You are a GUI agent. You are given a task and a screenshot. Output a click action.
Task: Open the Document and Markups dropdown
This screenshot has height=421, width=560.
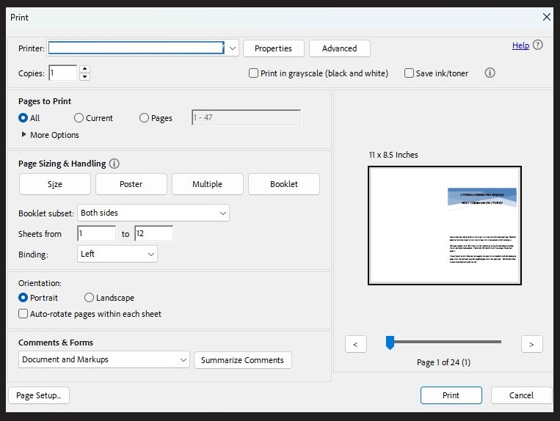104,359
